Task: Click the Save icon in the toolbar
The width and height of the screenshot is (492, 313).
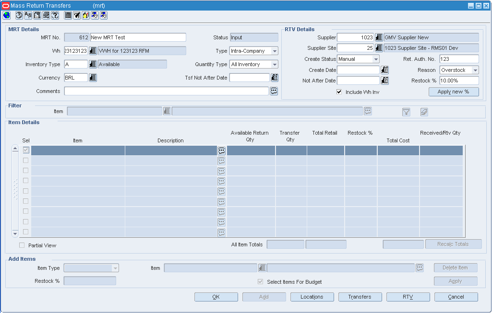Action: click(37, 15)
